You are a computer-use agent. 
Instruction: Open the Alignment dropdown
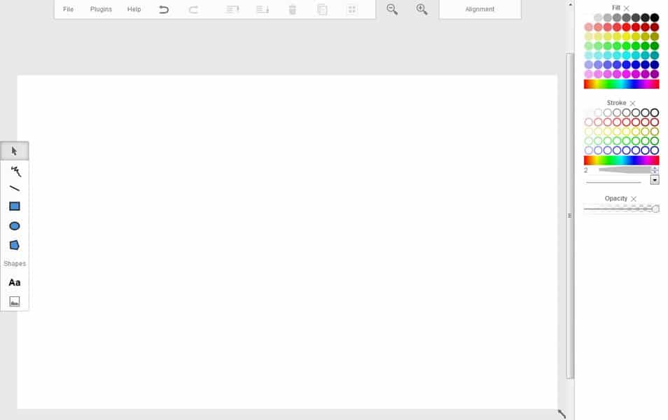click(479, 9)
